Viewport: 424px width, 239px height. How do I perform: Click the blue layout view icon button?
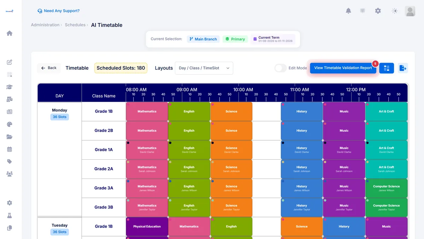pos(387,68)
